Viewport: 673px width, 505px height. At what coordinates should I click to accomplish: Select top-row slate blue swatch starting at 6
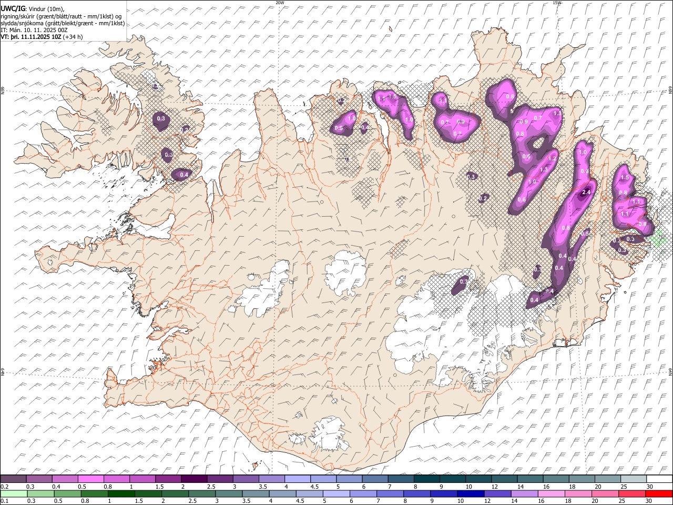tap(375, 479)
